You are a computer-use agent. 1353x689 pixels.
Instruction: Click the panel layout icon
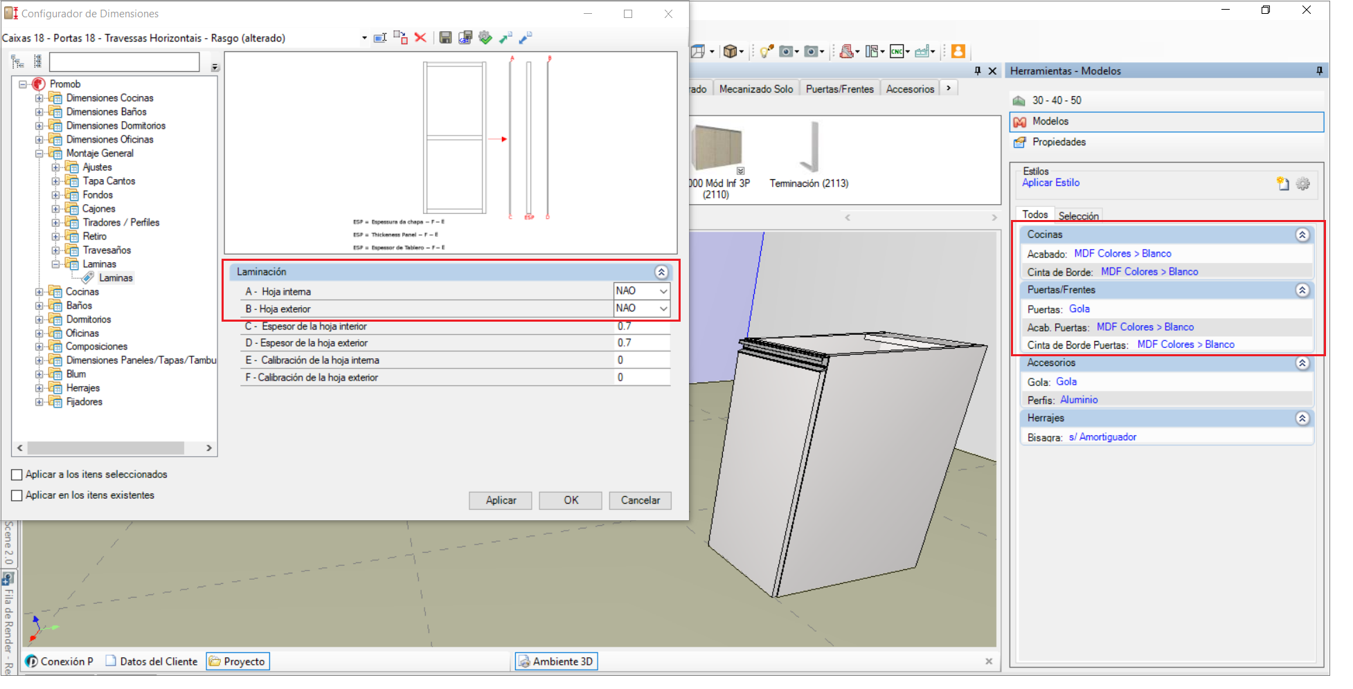pos(872,51)
